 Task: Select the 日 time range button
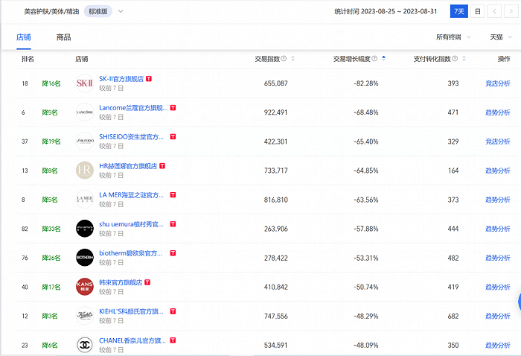point(478,11)
